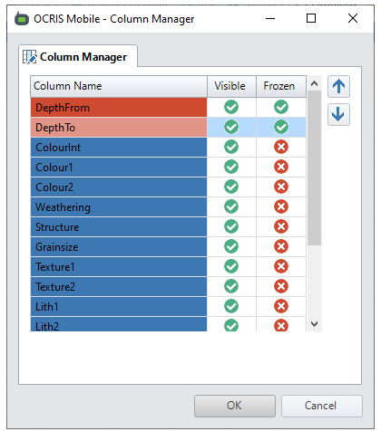381x431 pixels.
Task: Toggle Frozen status for ColourInt
Action: tap(281, 147)
